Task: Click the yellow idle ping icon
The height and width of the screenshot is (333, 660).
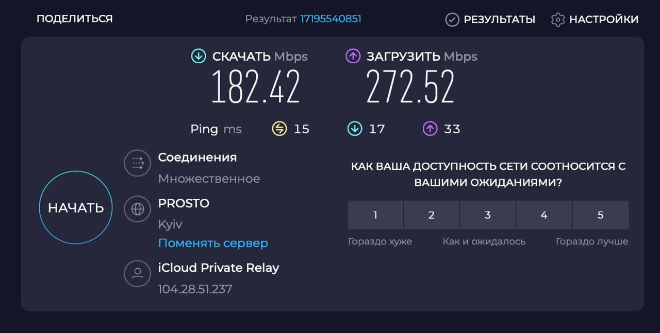Action: click(279, 129)
